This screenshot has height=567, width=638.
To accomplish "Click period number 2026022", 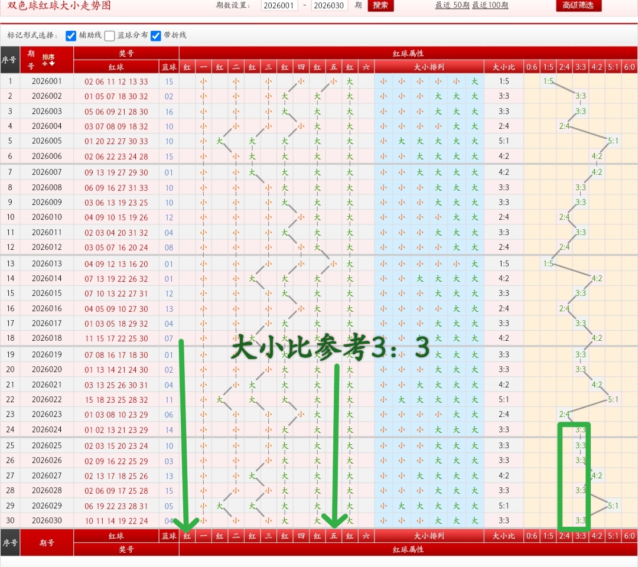I will point(47,399).
